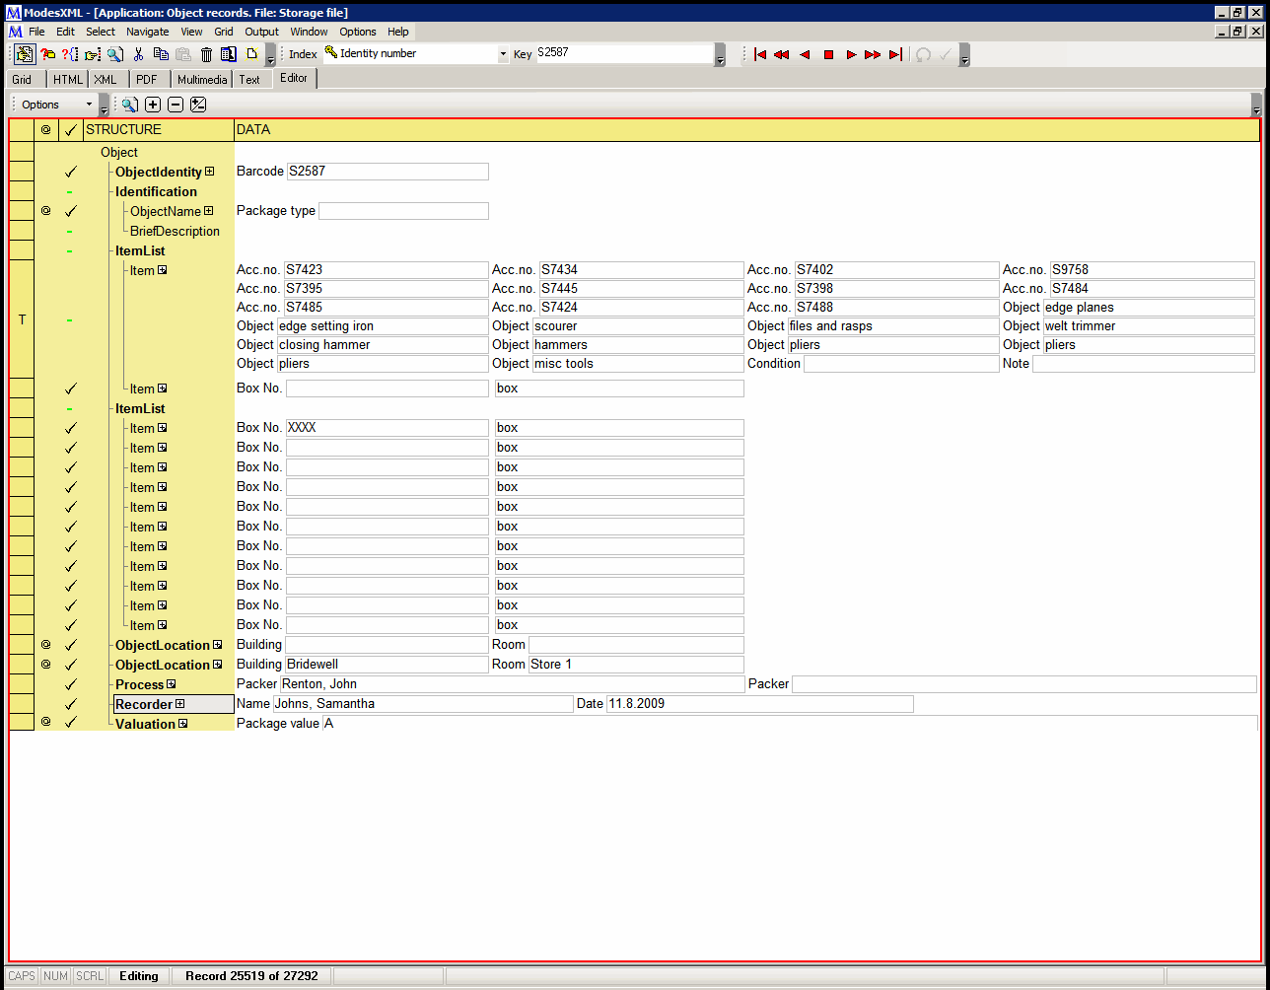Viewport: 1270px width, 990px height.
Task: Open the Navigate menu
Action: coord(147,32)
